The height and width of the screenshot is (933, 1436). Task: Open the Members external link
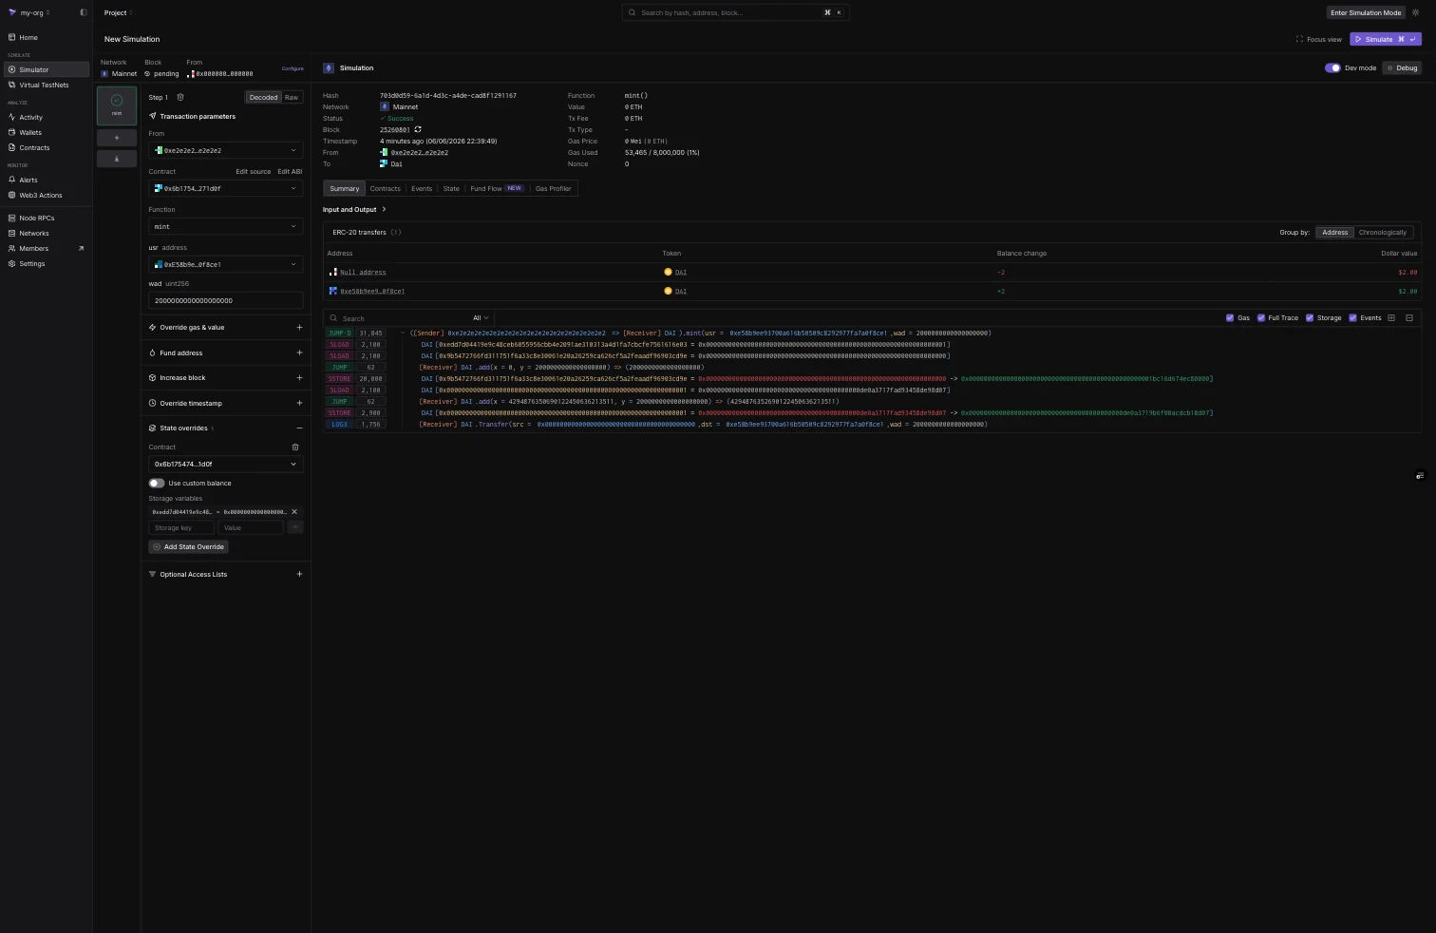[x=46, y=248]
